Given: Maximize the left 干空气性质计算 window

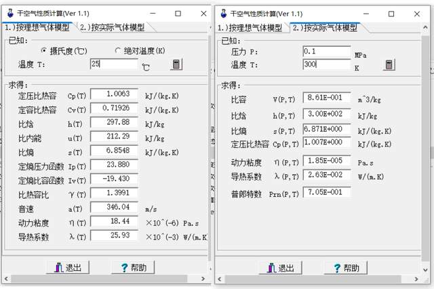Looking at the screenshot, I should pos(178,14).
